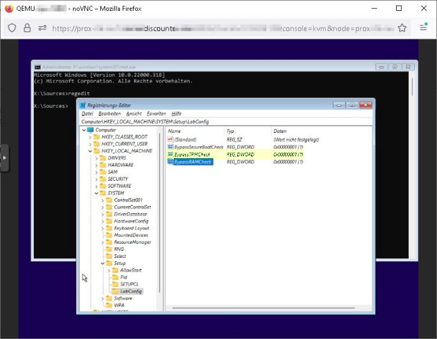Image resolution: width=437 pixels, height=339 pixels.
Task: Open the noVNC side panel handle
Action: point(4,158)
